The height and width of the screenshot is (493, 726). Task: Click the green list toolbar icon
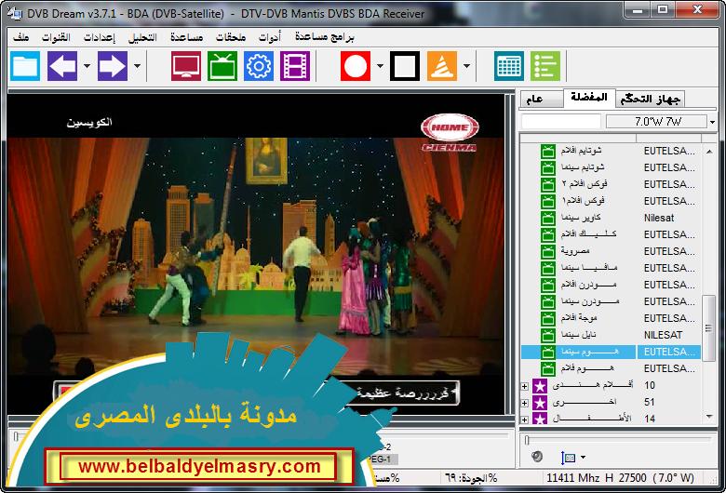(x=545, y=66)
